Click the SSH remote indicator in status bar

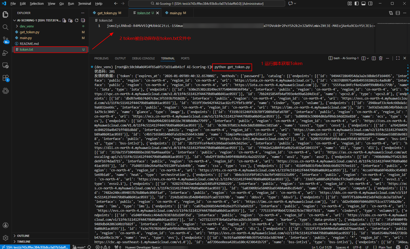[35, 247]
